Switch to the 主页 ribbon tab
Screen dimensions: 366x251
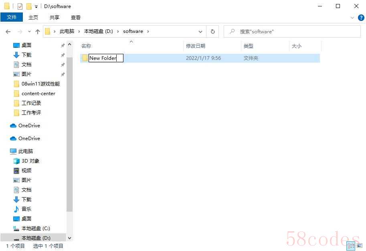pos(33,17)
